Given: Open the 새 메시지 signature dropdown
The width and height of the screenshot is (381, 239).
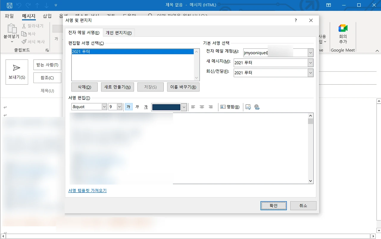Looking at the screenshot, I should (310, 63).
